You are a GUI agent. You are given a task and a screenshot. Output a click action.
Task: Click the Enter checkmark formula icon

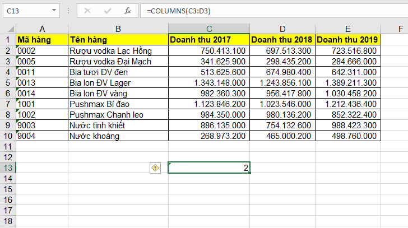(x=107, y=11)
